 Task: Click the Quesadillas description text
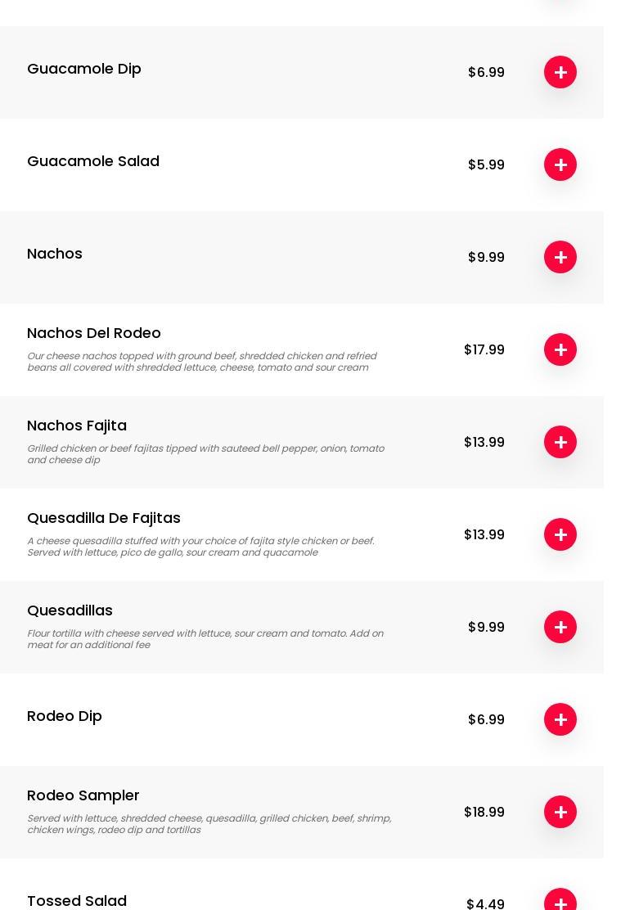(205, 639)
